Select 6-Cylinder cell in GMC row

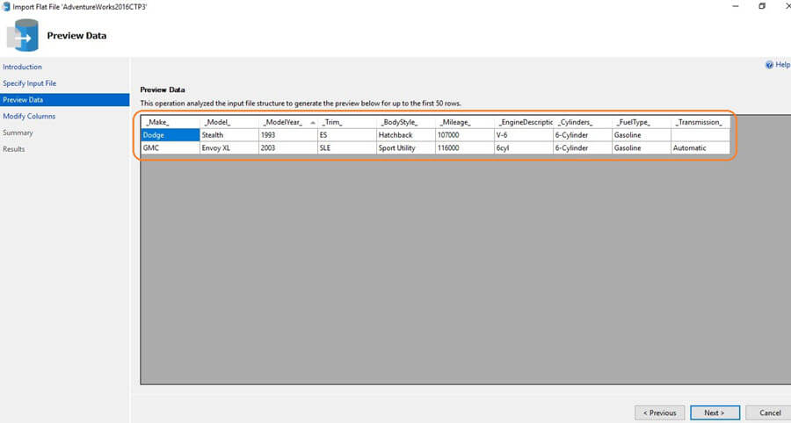(584, 148)
